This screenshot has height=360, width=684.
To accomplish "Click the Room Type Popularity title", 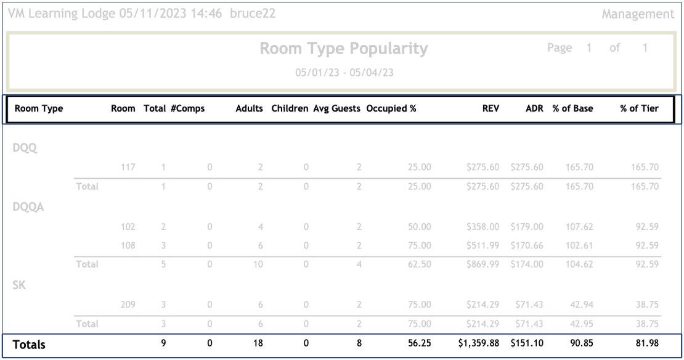I will tap(343, 49).
